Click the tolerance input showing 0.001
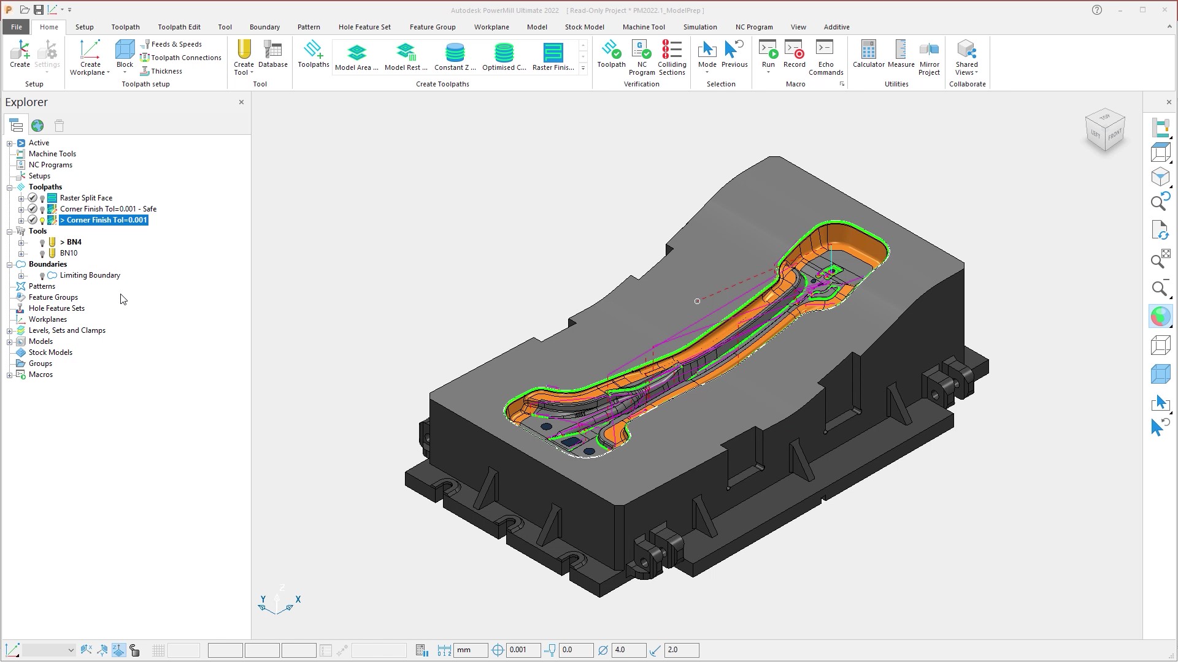Image resolution: width=1178 pixels, height=662 pixels. tap(523, 650)
